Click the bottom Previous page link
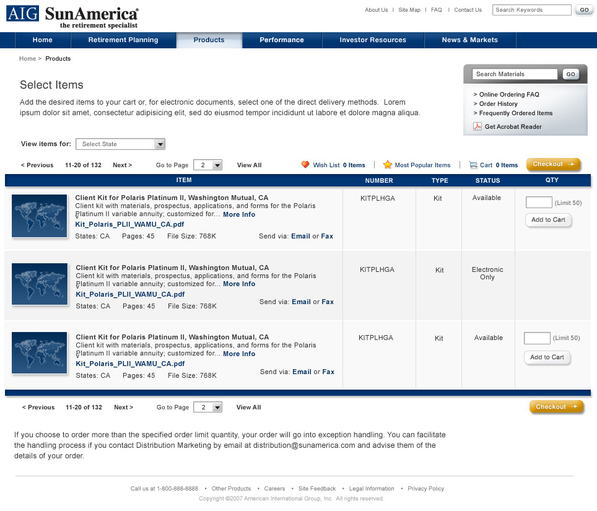 click(x=38, y=408)
